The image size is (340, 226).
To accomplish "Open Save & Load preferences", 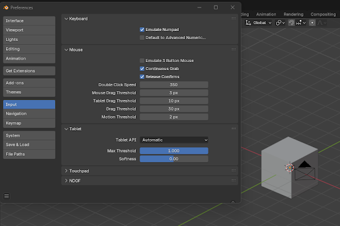I will click(29, 145).
